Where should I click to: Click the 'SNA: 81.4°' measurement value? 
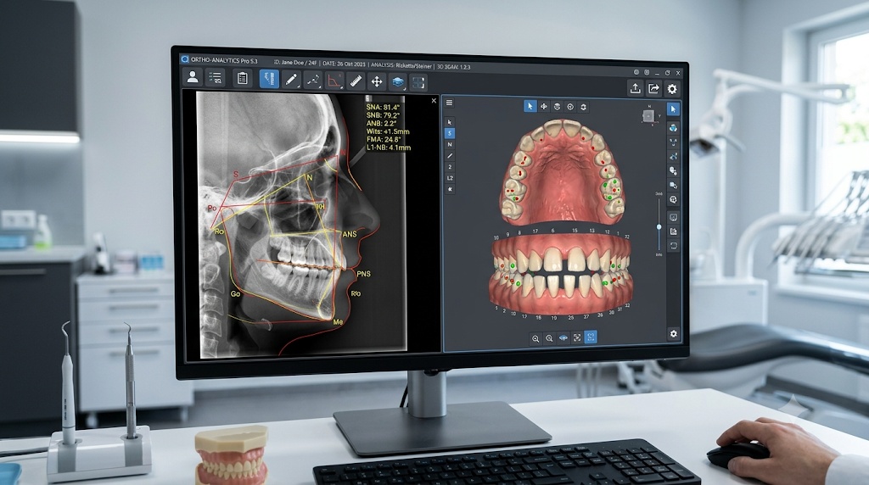point(383,107)
